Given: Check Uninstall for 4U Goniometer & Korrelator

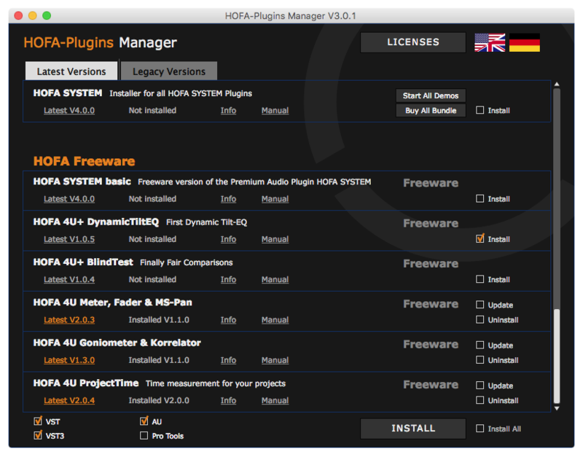Looking at the screenshot, I should click(x=480, y=360).
